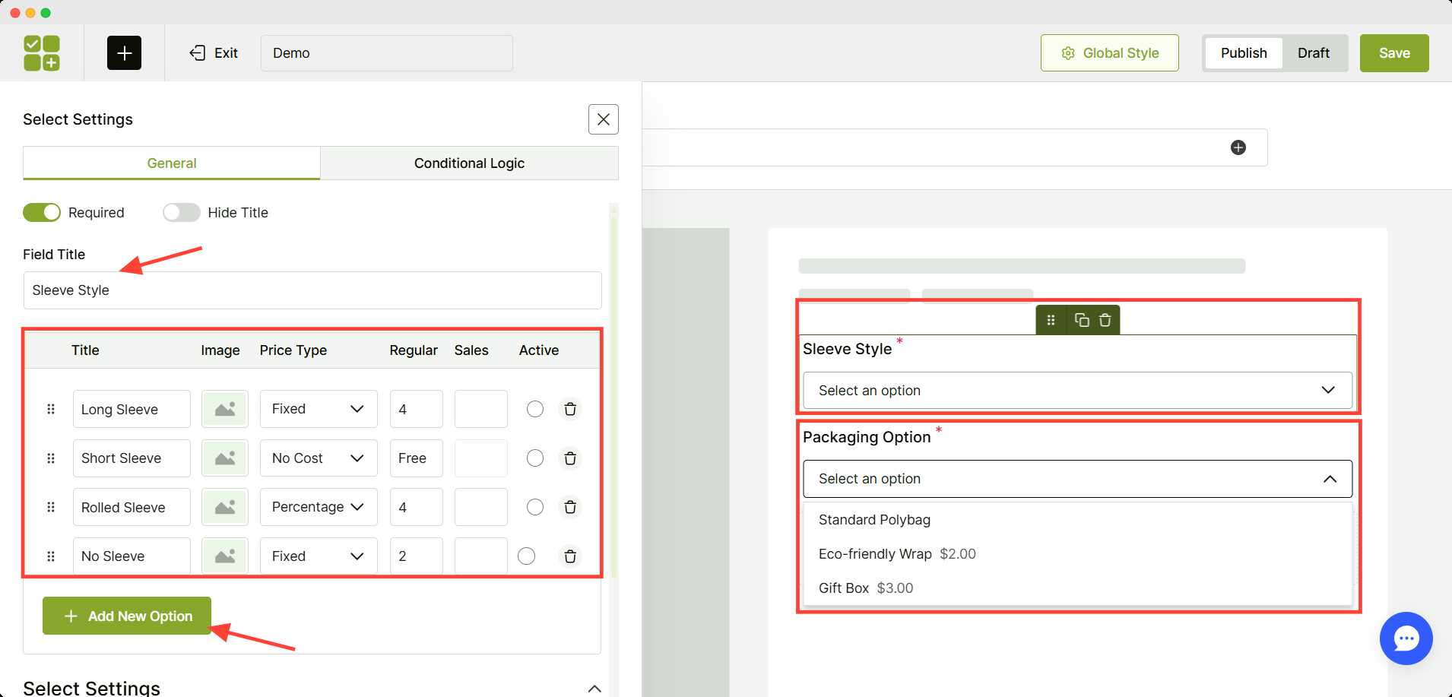Save the form
1452x697 pixels.
(x=1394, y=53)
